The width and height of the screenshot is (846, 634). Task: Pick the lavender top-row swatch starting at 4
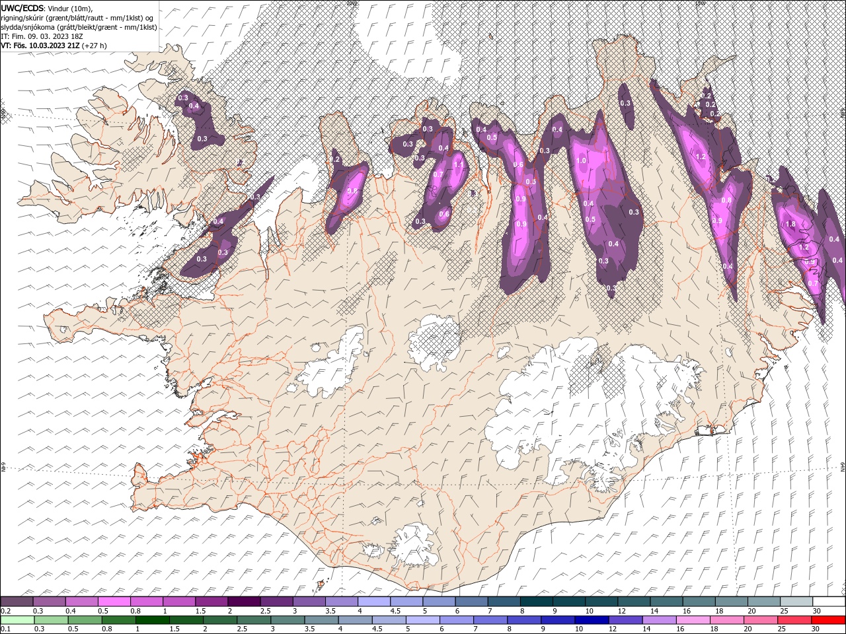[373, 602]
